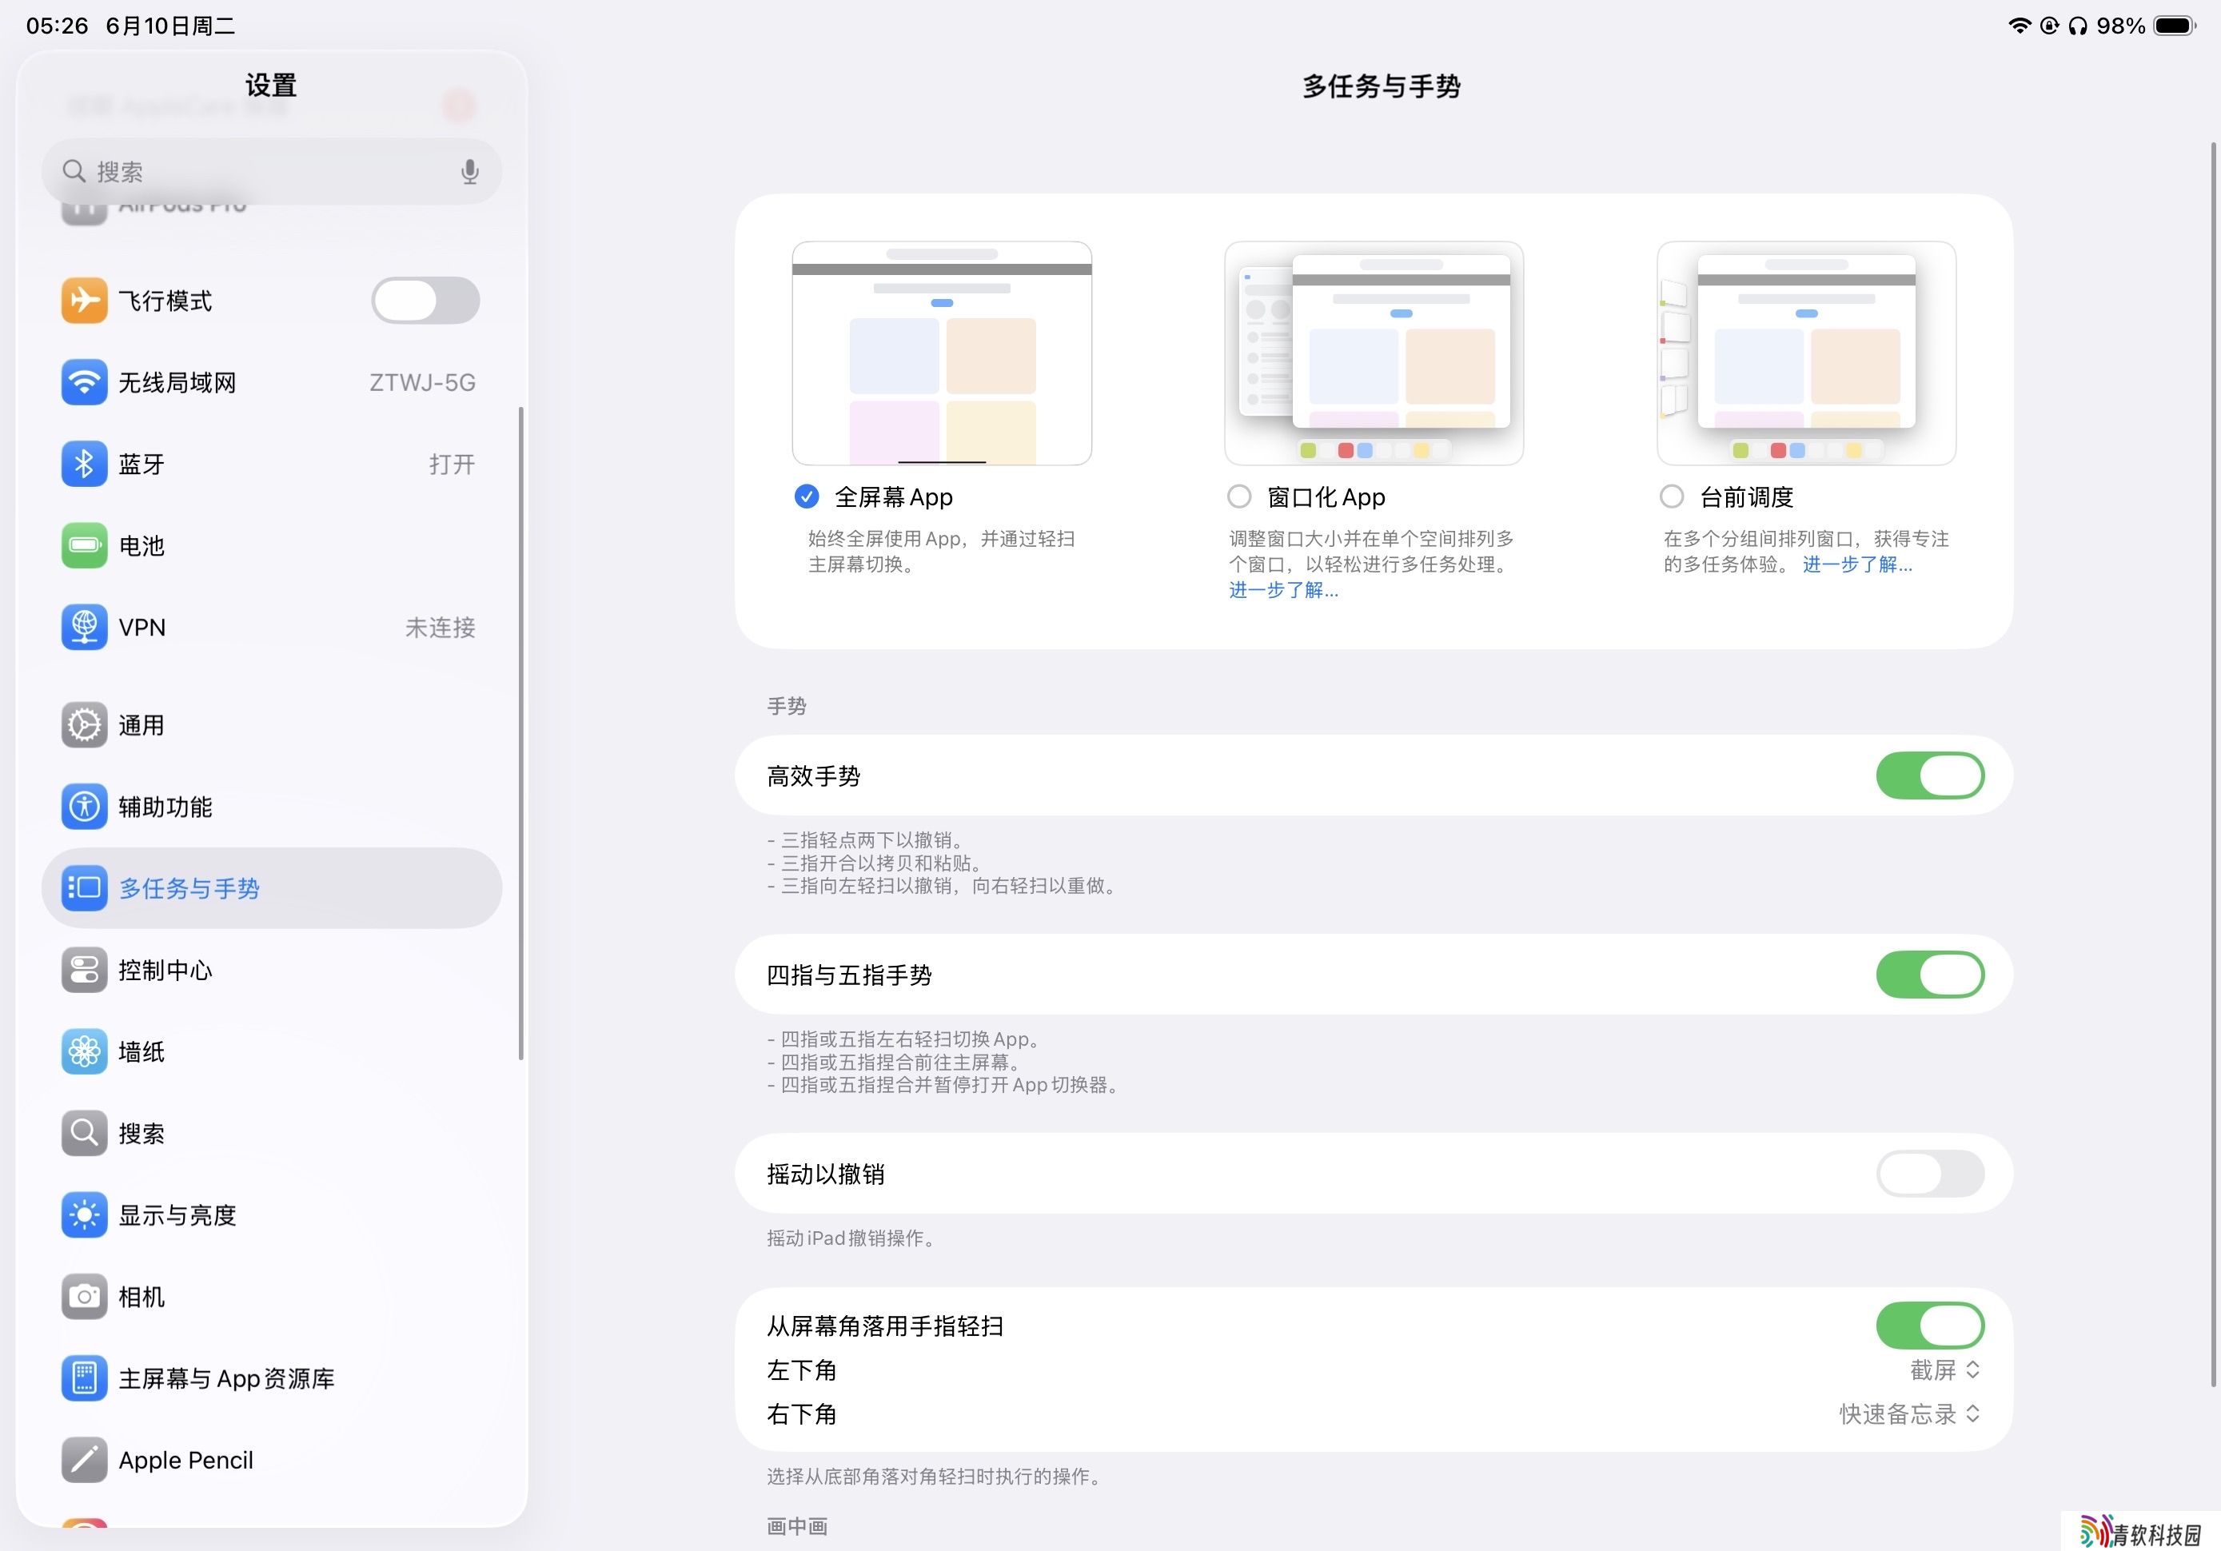The height and width of the screenshot is (1551, 2221).
Task: Open the VPN globe icon
Action: click(x=84, y=627)
